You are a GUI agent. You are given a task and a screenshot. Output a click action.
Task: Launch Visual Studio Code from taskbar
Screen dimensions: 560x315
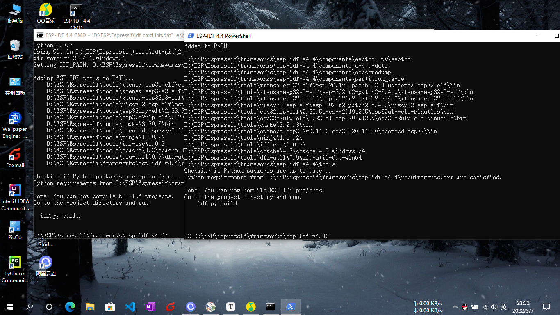130,307
